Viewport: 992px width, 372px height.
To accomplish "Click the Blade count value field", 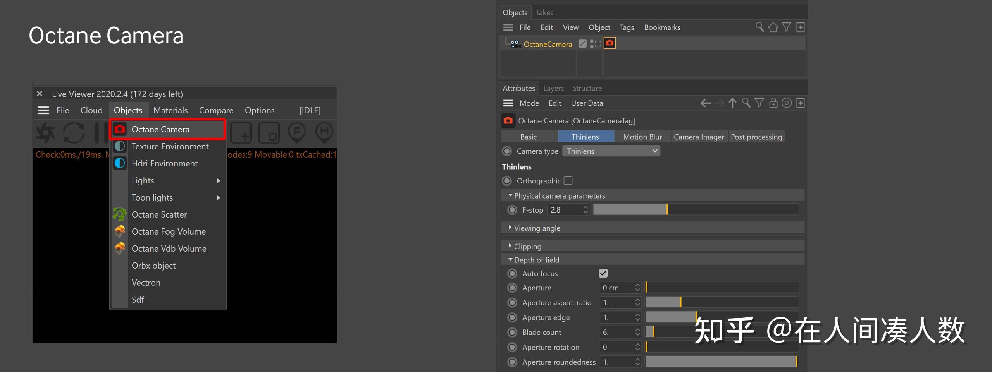I will point(617,332).
